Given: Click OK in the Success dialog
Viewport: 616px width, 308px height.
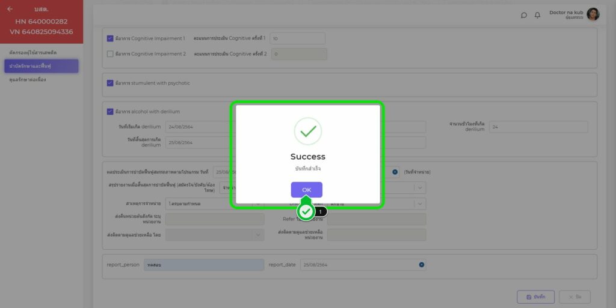Looking at the screenshot, I should click(306, 190).
